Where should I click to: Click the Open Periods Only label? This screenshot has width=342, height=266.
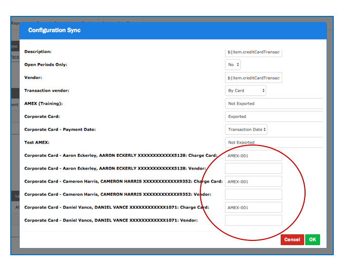46,65
